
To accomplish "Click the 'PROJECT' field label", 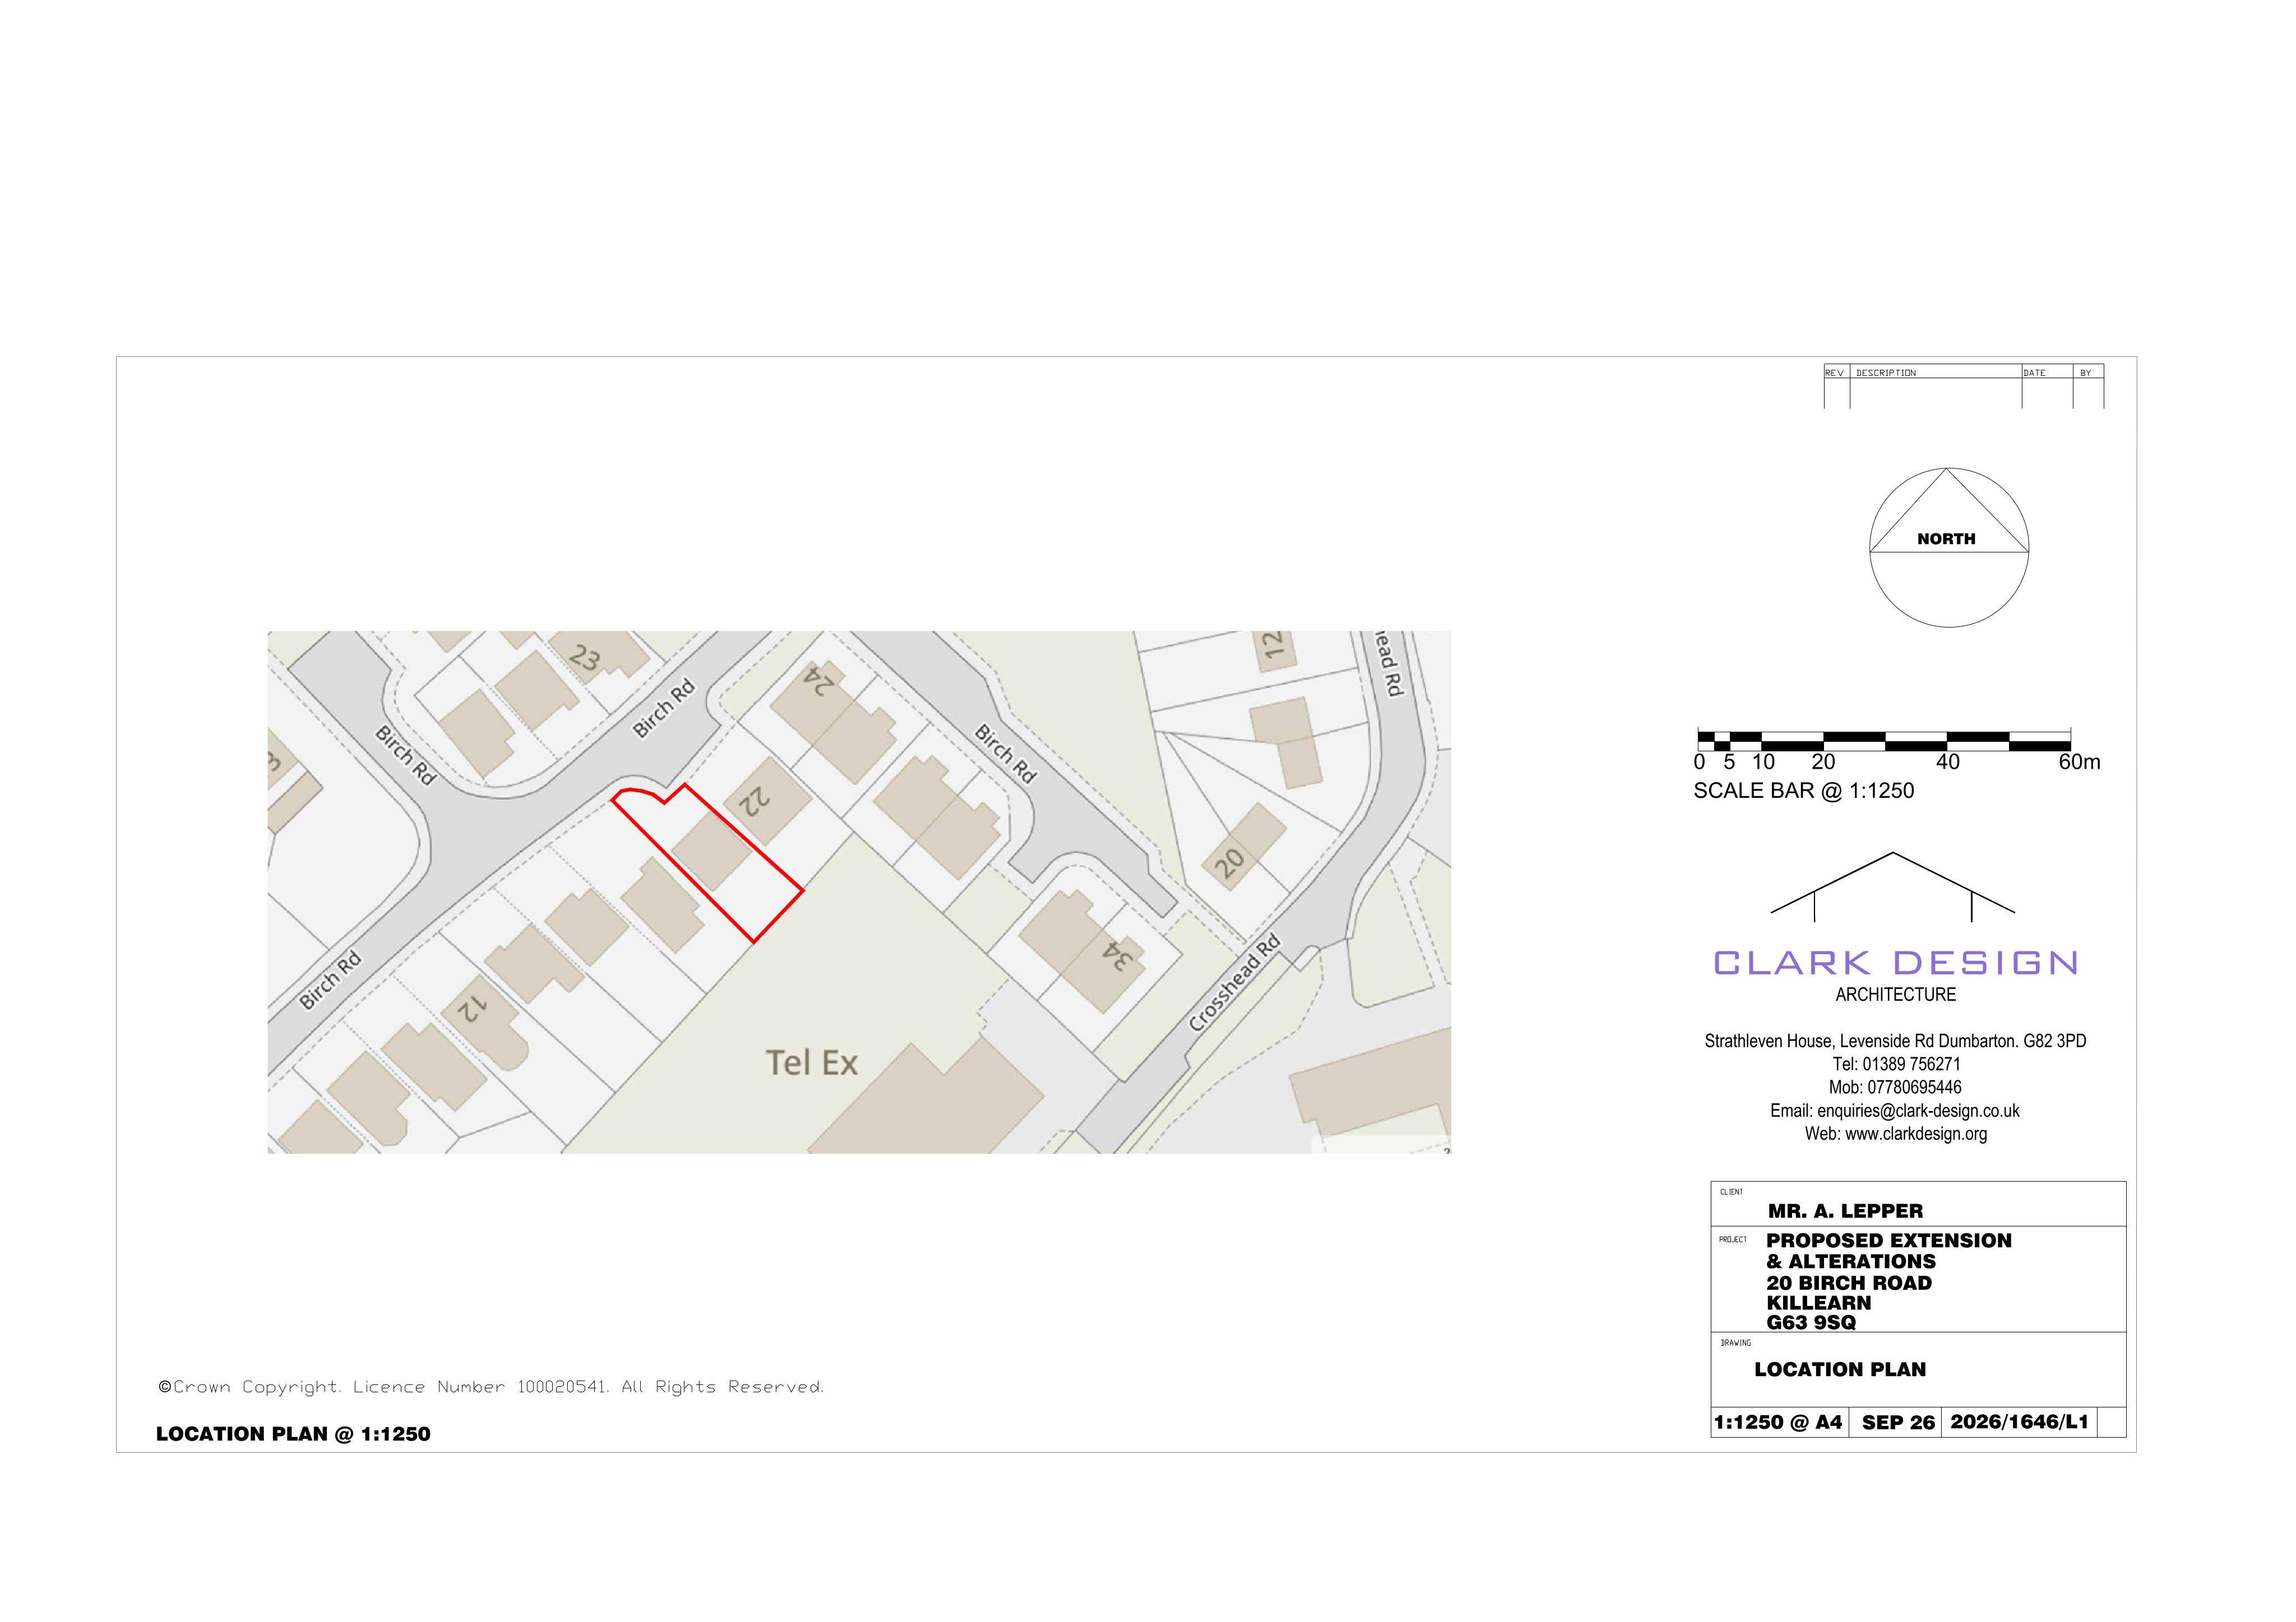I will [x=1733, y=1240].
